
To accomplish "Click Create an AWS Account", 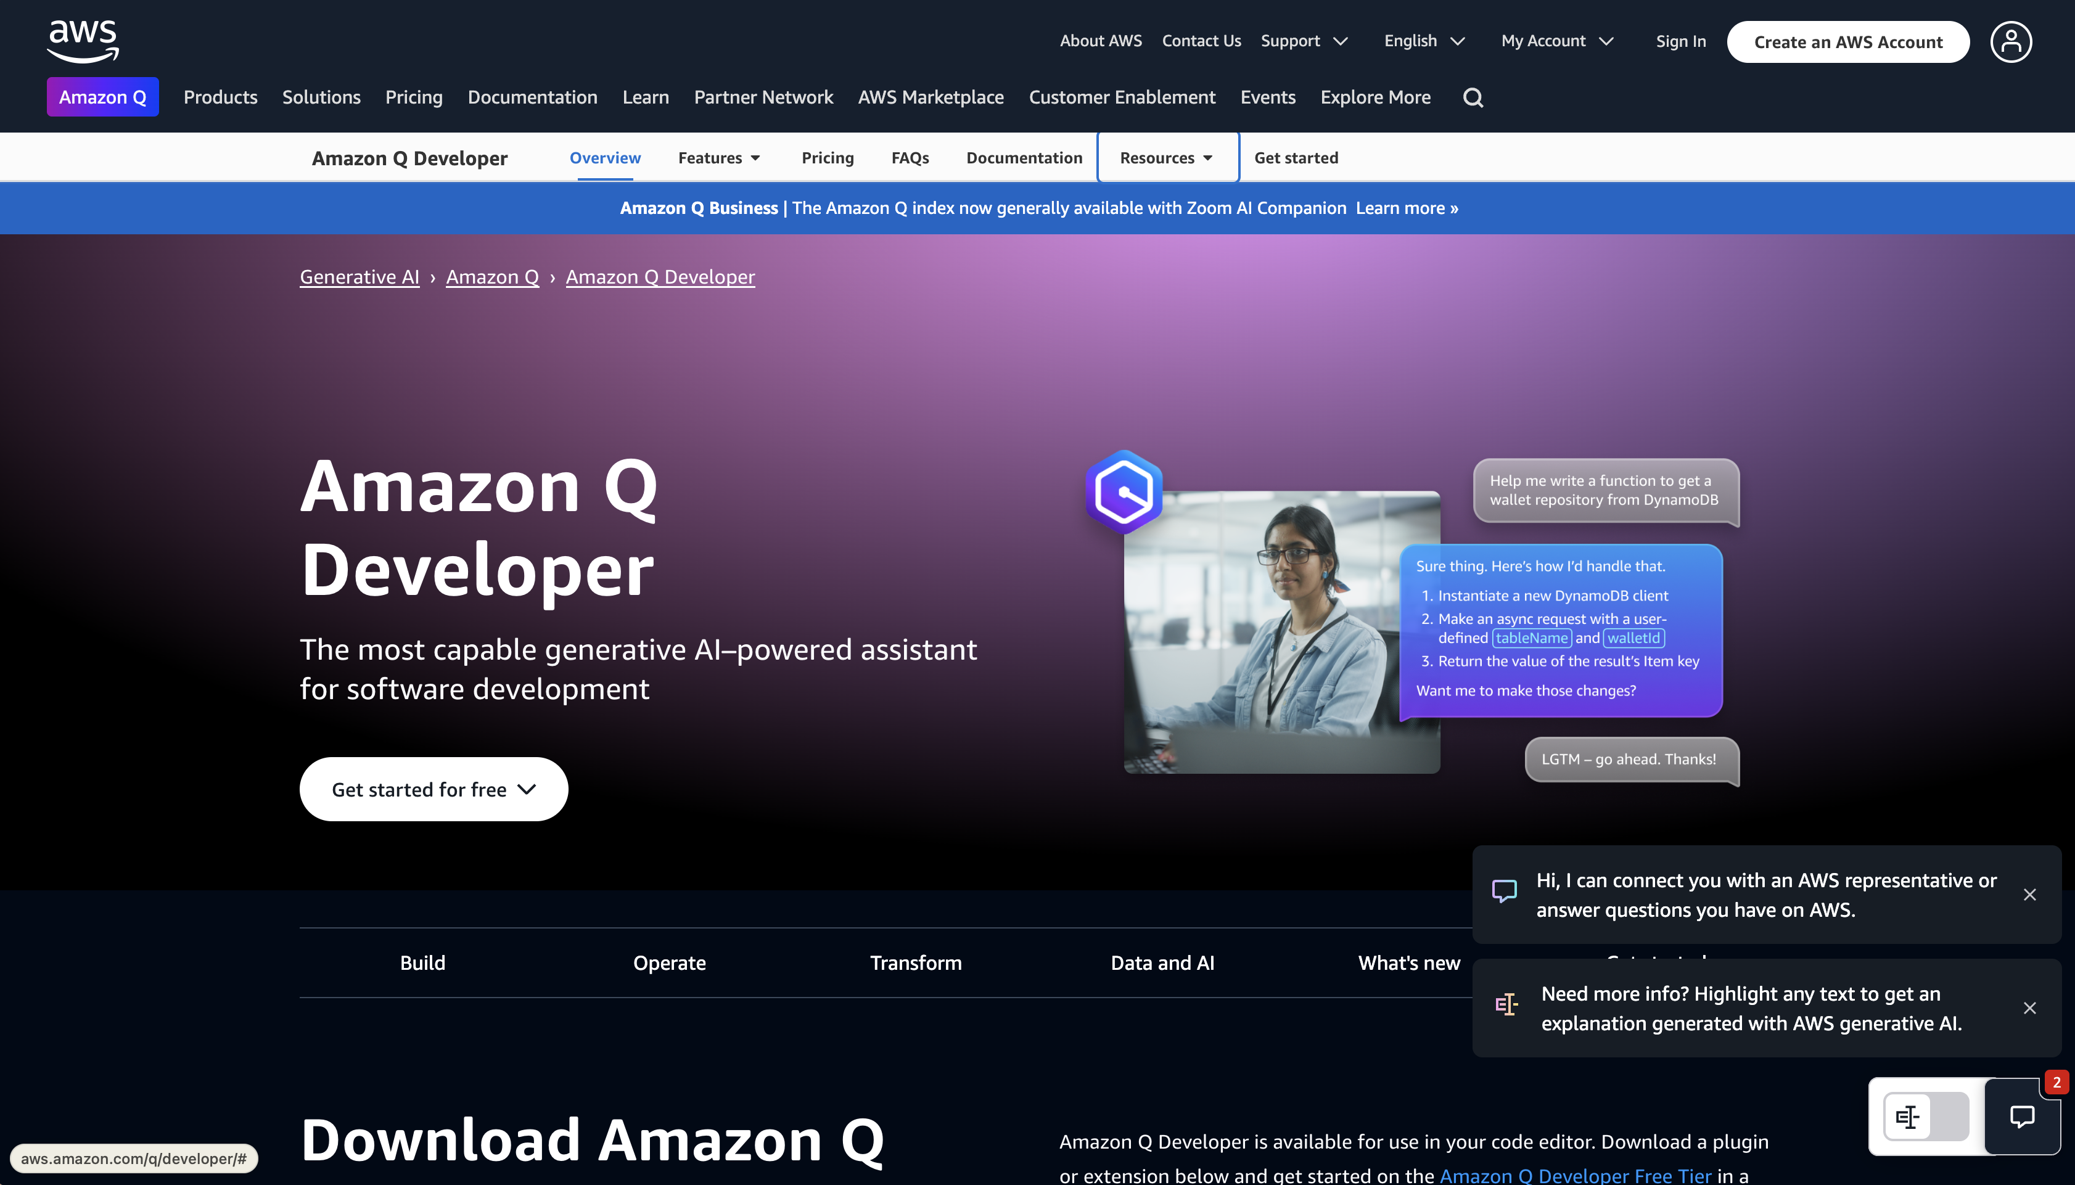I will coord(1848,41).
